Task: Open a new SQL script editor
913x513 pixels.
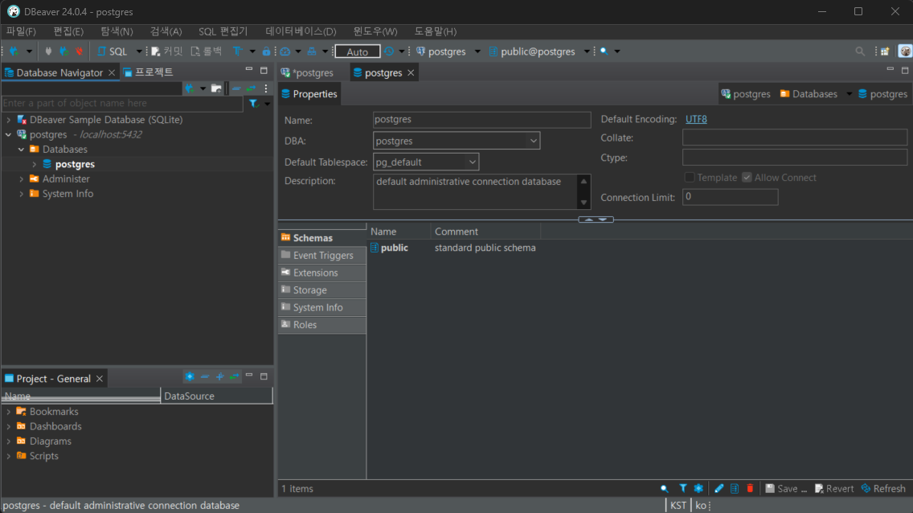Action: point(113,51)
